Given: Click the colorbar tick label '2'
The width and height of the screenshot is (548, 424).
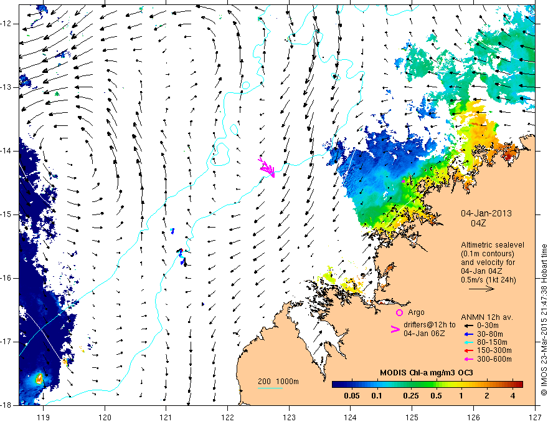Looking at the screenshot, I should (487, 396).
